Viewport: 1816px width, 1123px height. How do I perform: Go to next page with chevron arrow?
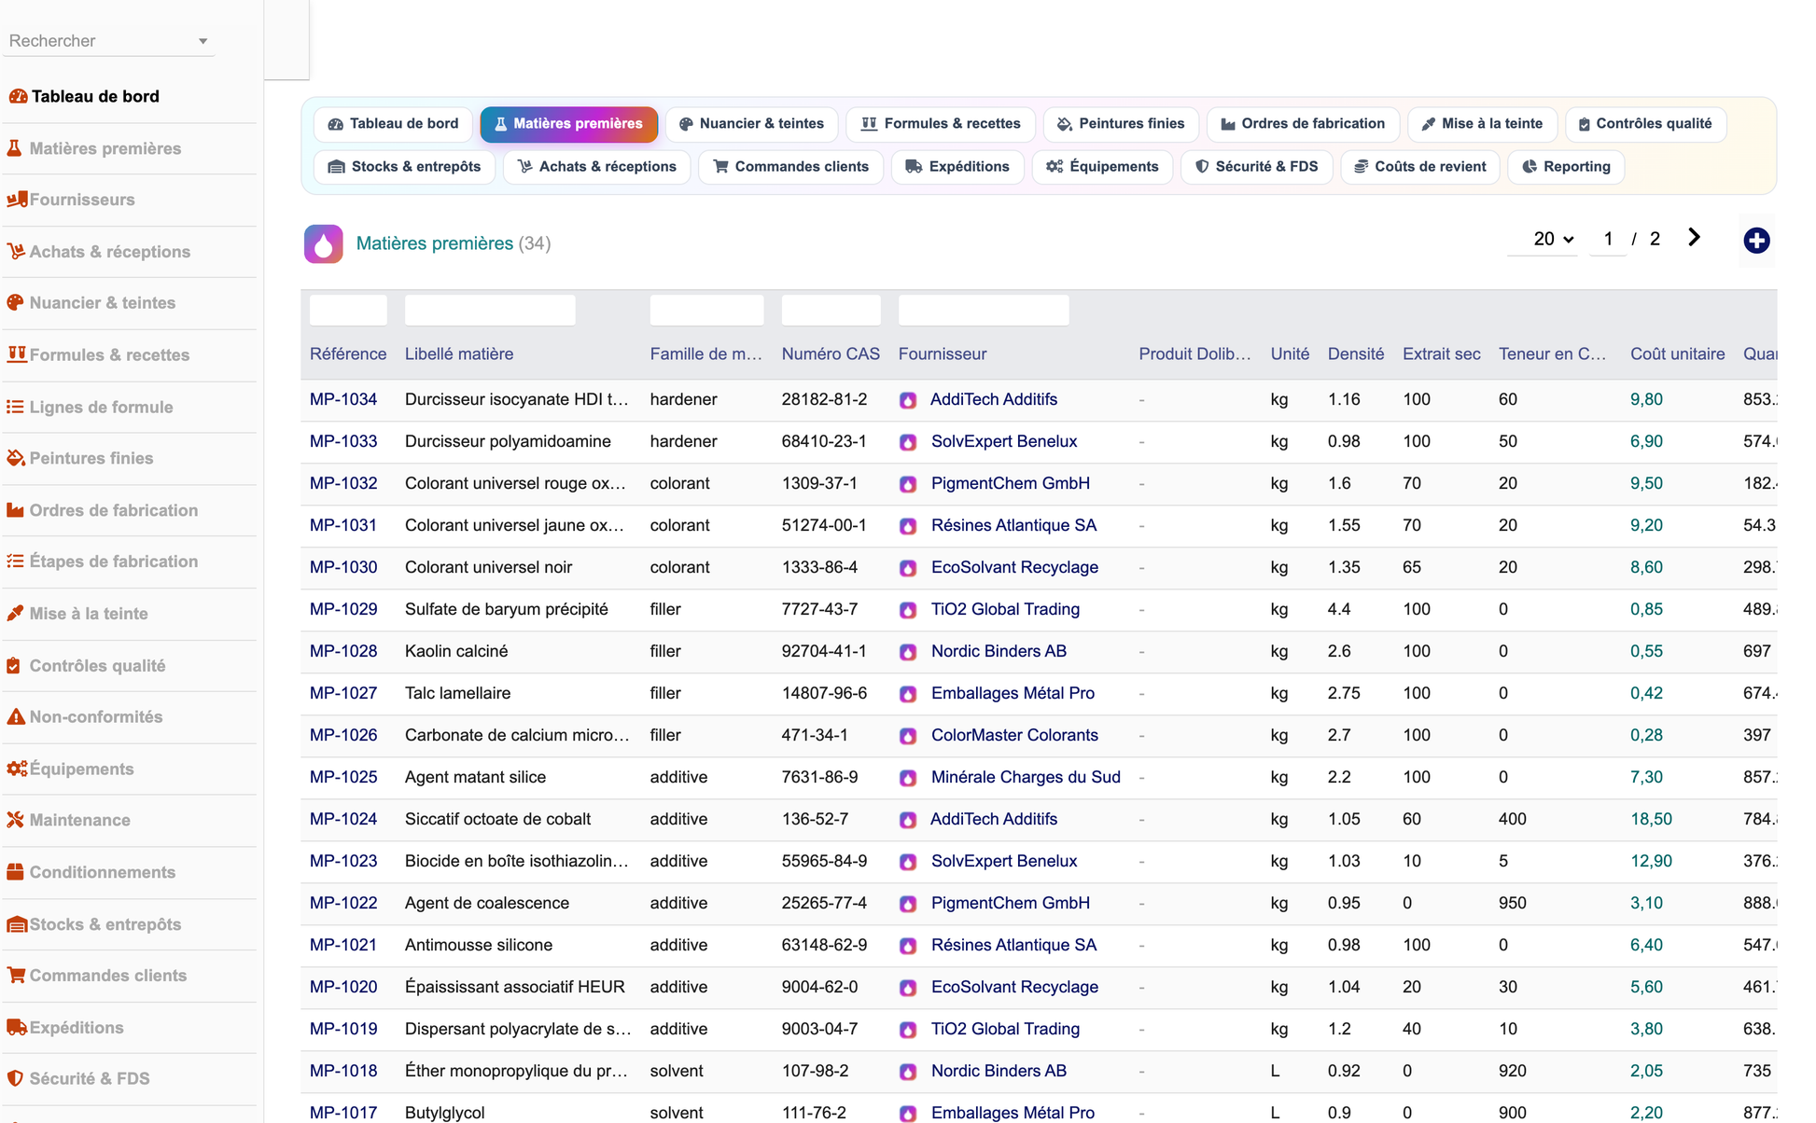[1694, 238]
